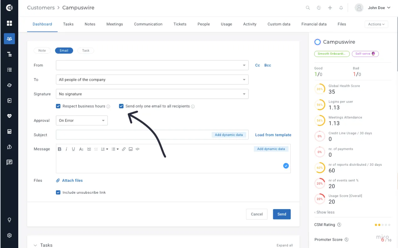Click the plus icon in the header
Image resolution: width=398 pixels, height=248 pixels.
click(x=330, y=8)
